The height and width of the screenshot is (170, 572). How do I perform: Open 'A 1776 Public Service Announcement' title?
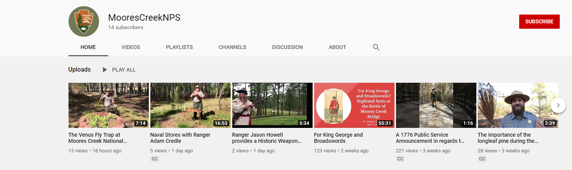tap(430, 138)
